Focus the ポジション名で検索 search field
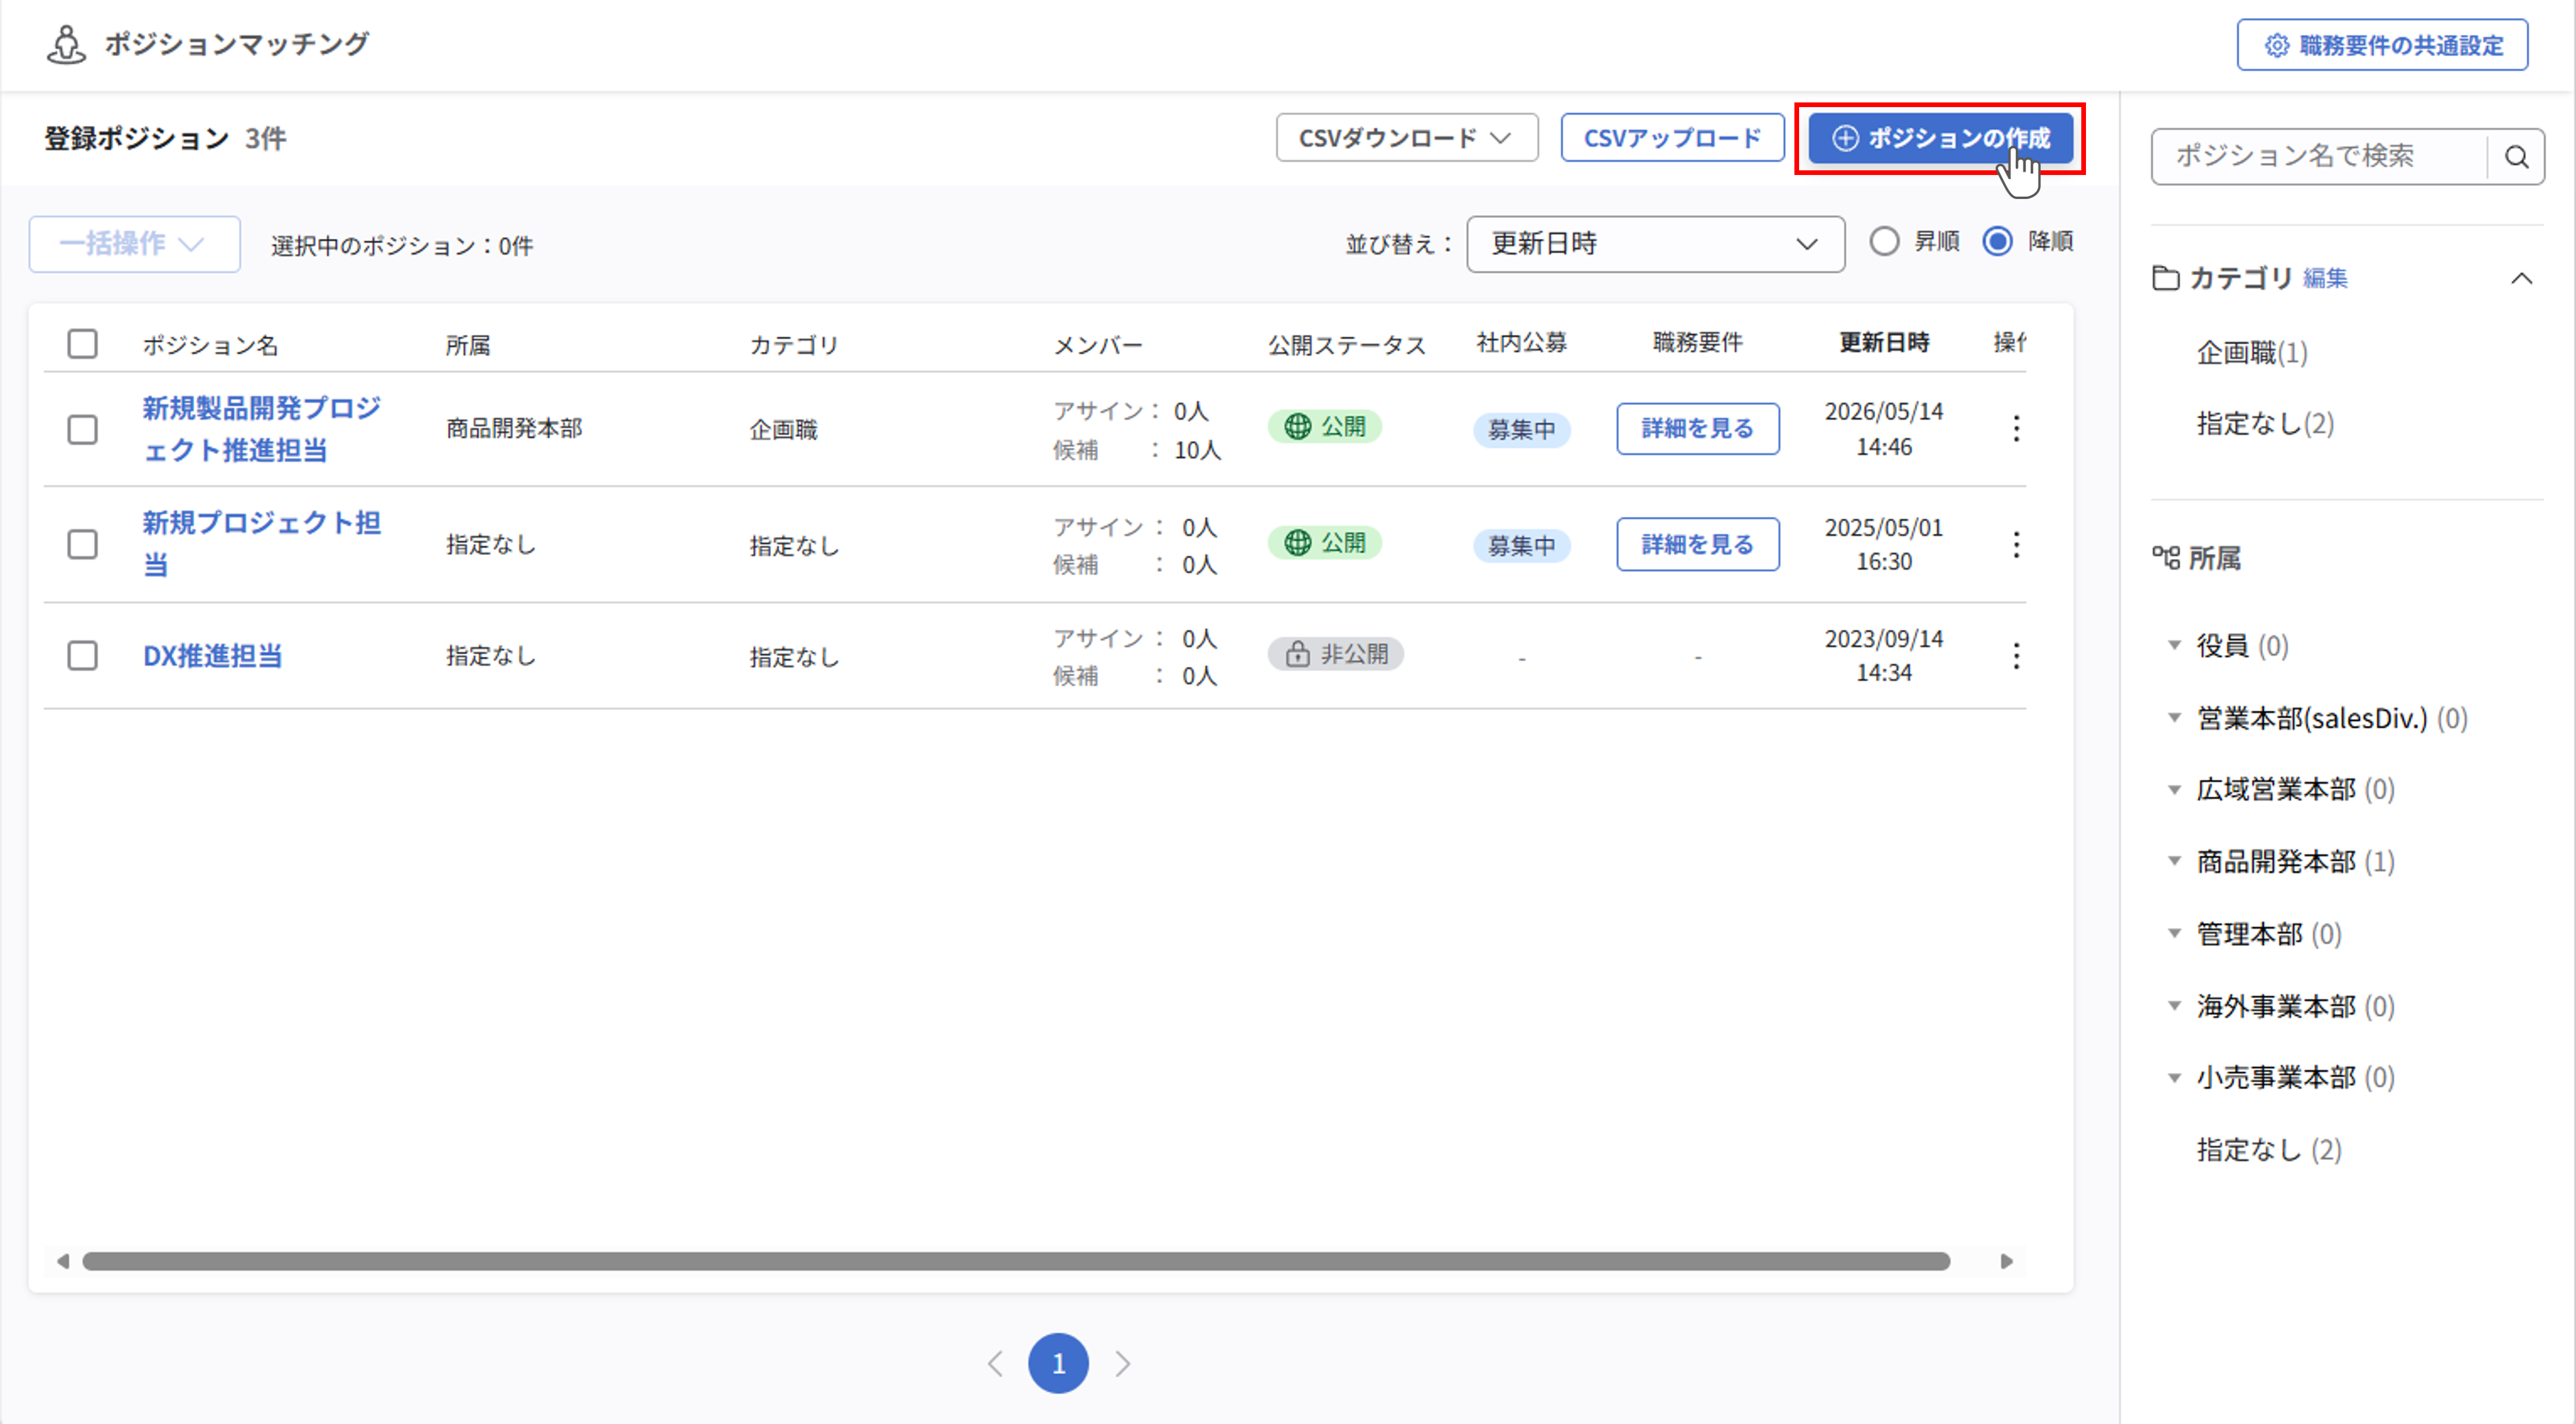 2320,157
